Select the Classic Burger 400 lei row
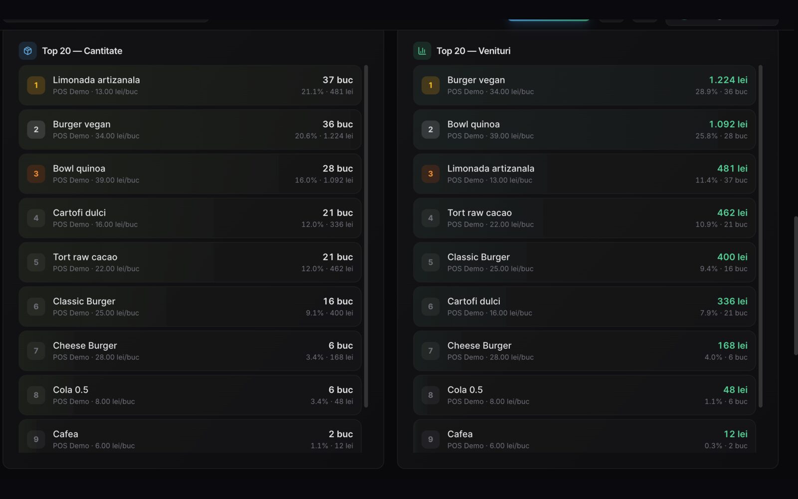The height and width of the screenshot is (499, 798). (585, 262)
